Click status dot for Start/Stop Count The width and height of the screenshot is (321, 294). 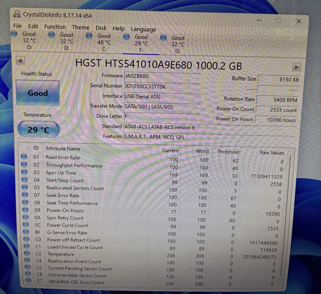[x=25, y=180]
